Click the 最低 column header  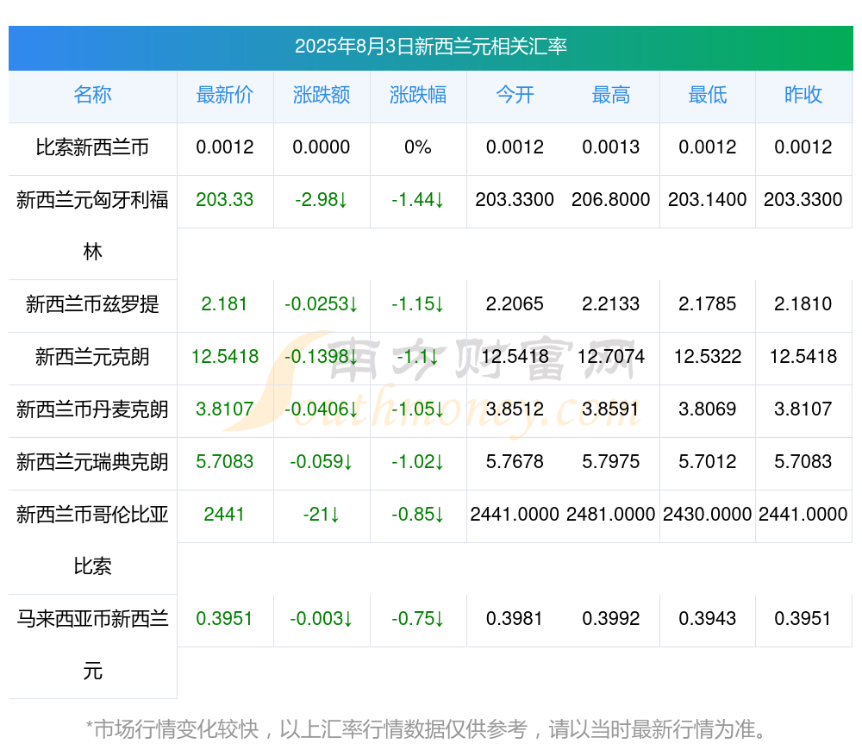(708, 95)
